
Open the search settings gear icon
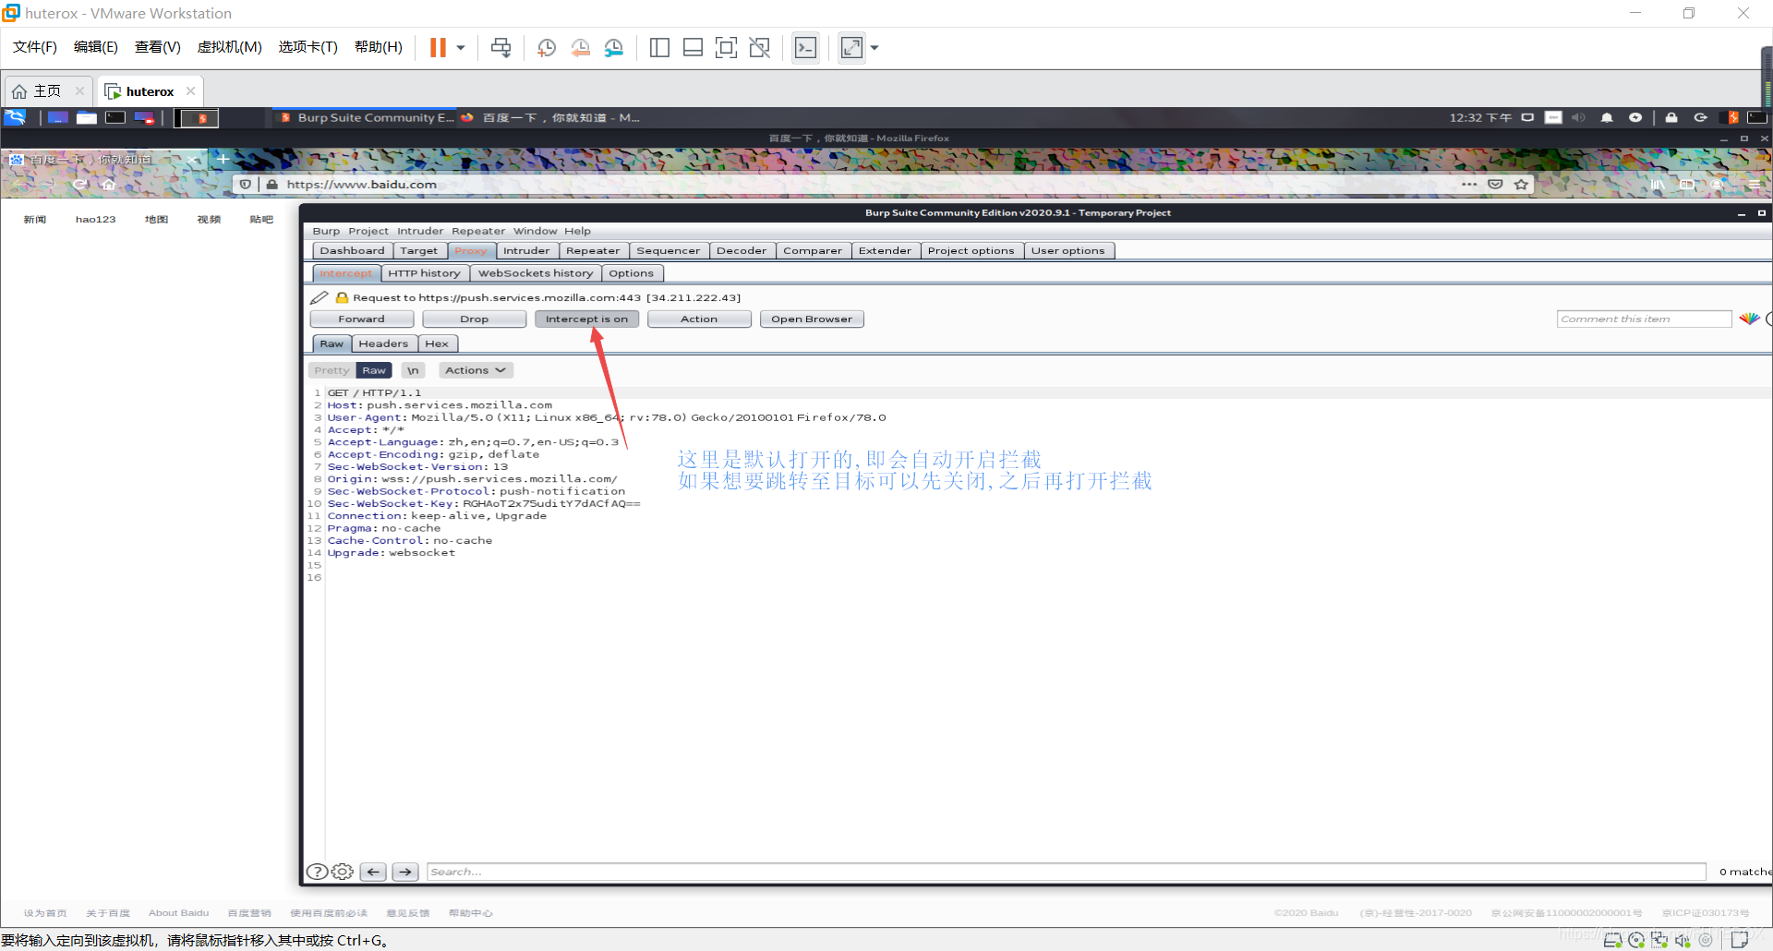pyautogui.click(x=343, y=872)
